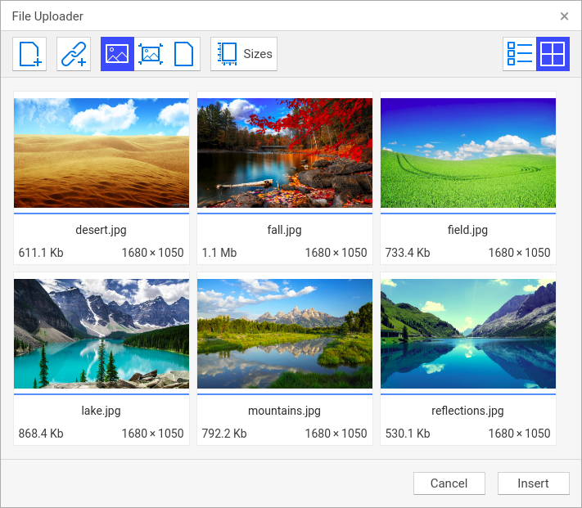
Task: Click the reflections.jpg file name label
Action: tap(468, 411)
